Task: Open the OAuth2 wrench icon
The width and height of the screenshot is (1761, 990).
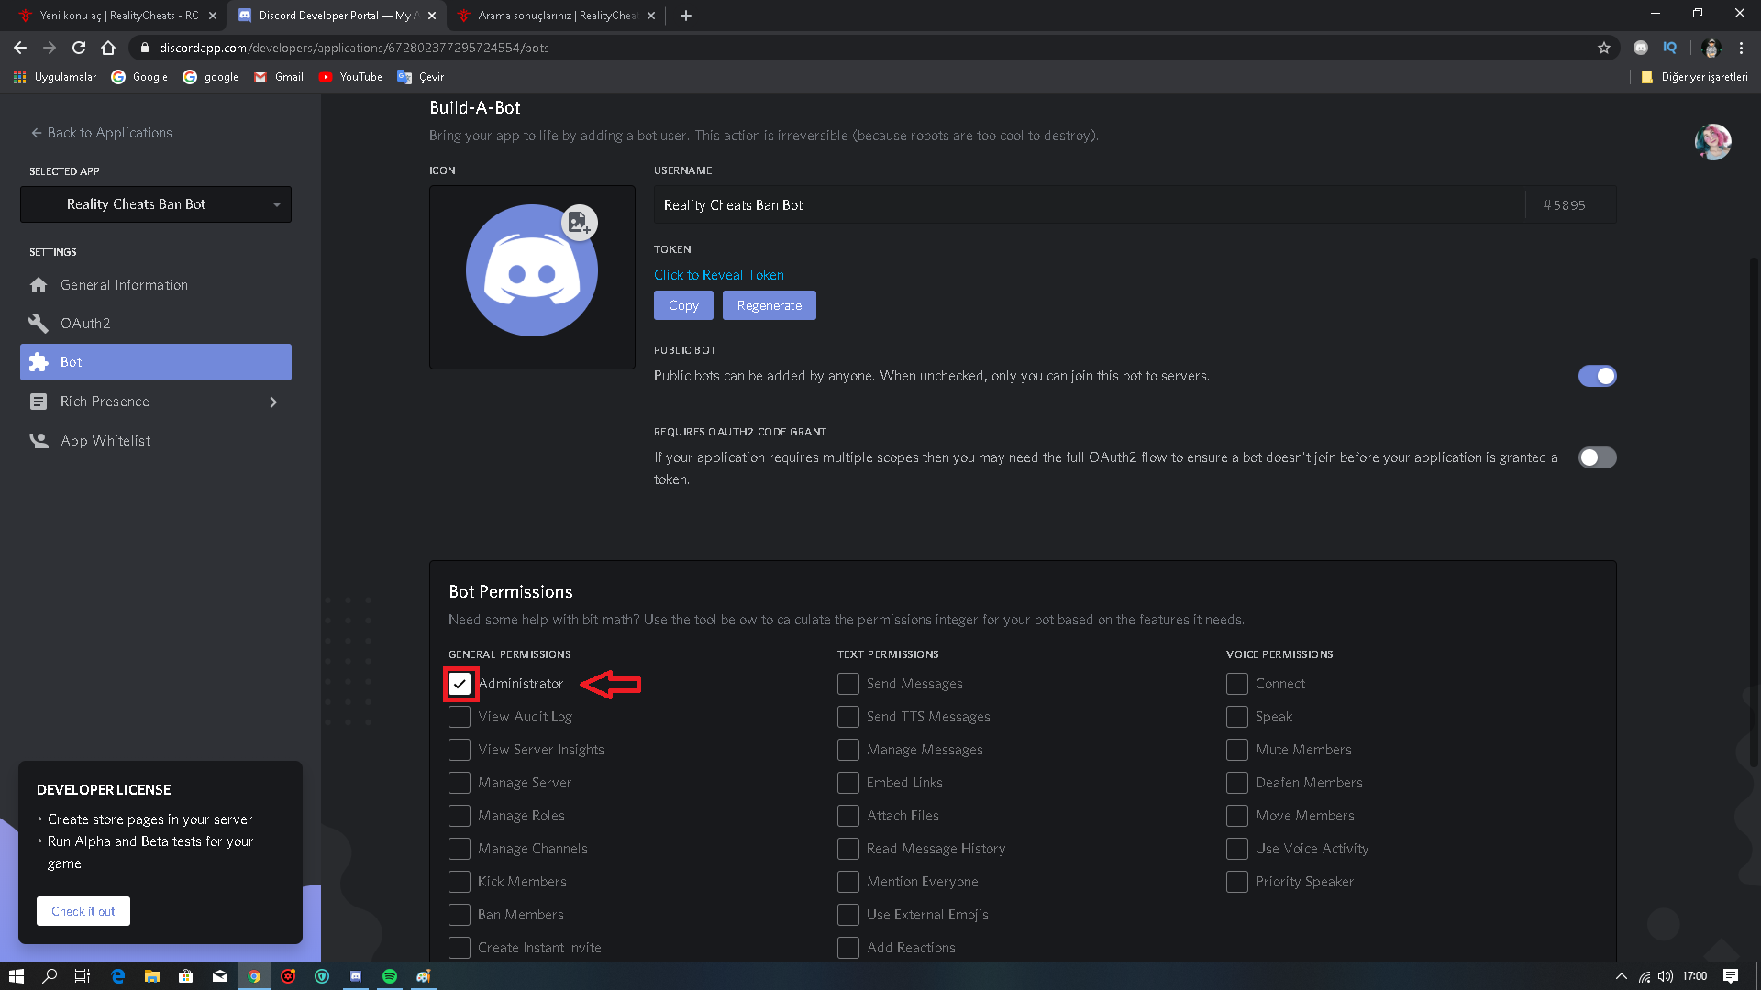Action: (39, 324)
